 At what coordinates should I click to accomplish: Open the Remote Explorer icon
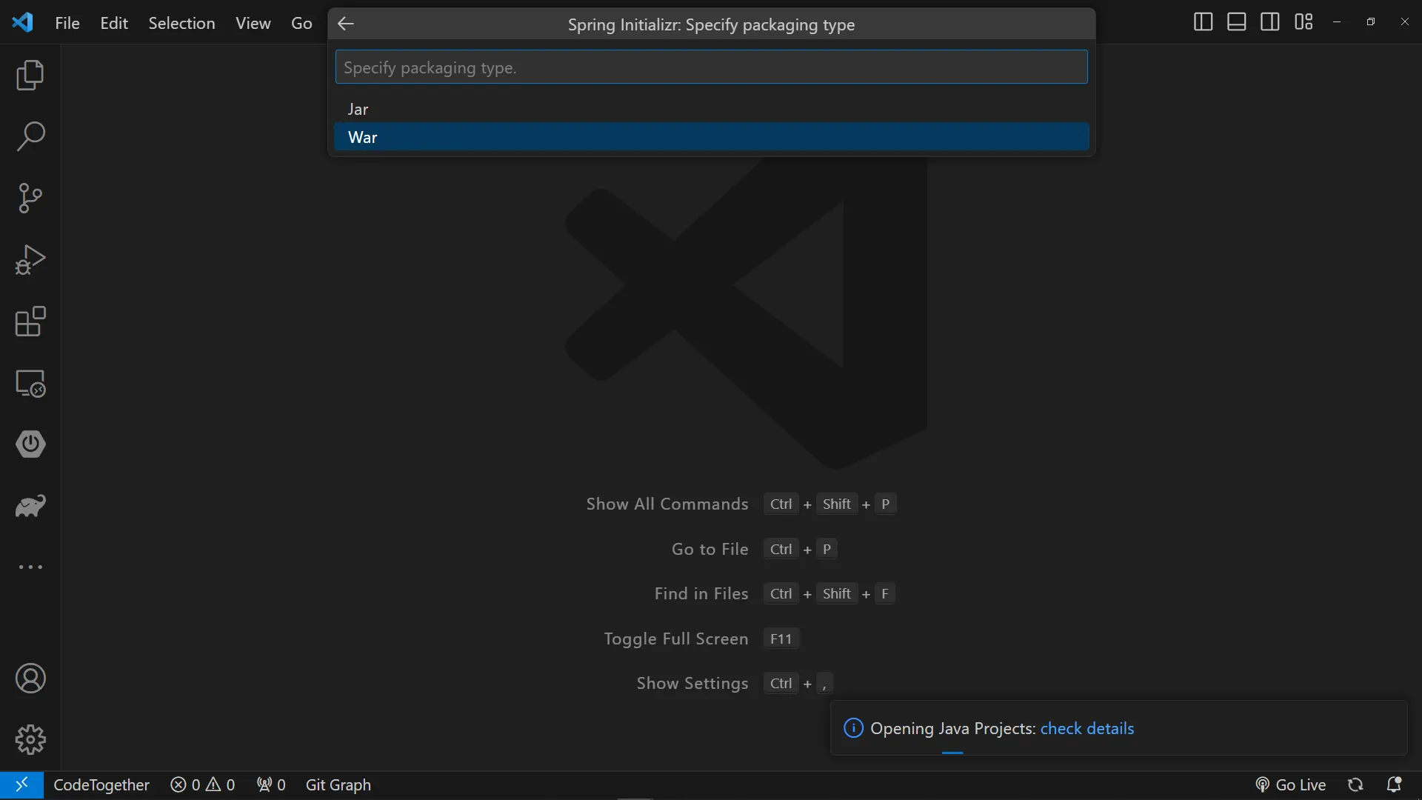pos(30,383)
